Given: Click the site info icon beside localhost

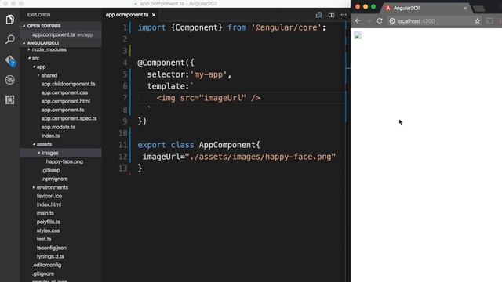Looking at the screenshot, I should pyautogui.click(x=392, y=21).
